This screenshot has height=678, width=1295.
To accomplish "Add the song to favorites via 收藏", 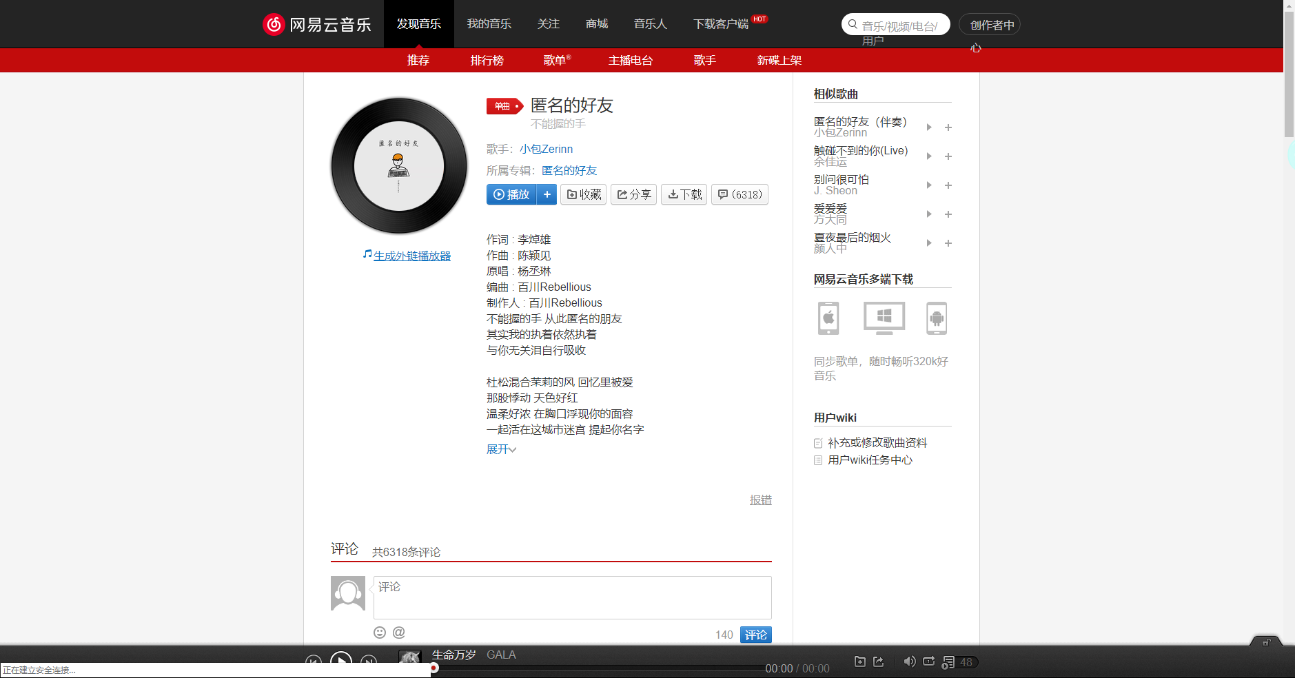I will 583,194.
